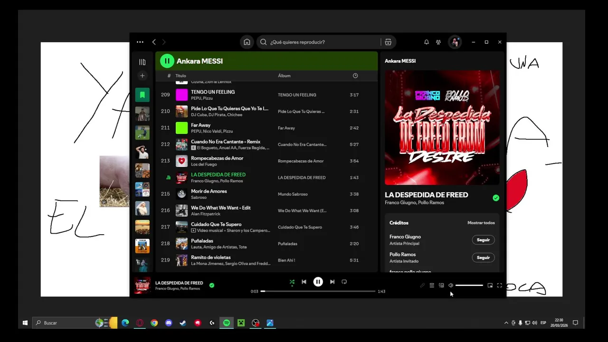Toggle saved checkmark in right panel

[x=496, y=198]
